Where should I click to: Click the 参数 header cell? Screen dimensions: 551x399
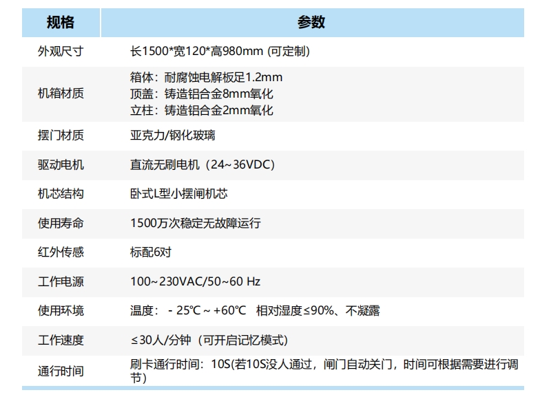pos(313,21)
